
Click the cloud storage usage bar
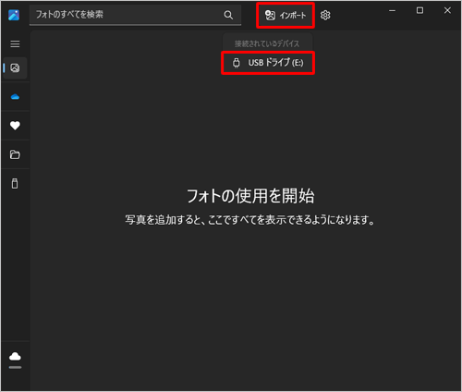click(x=15, y=367)
